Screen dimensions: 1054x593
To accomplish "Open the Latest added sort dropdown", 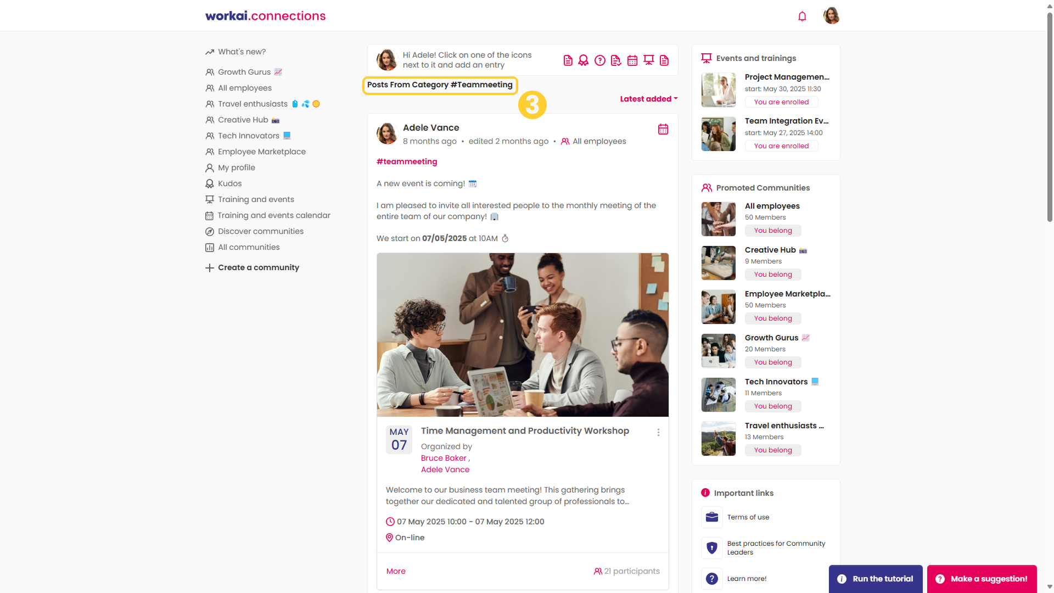I will [x=649, y=99].
